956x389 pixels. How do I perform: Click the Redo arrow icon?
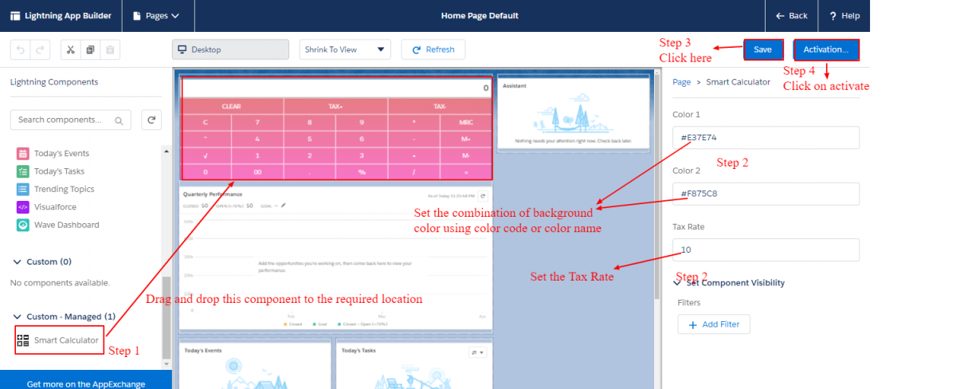click(x=41, y=49)
